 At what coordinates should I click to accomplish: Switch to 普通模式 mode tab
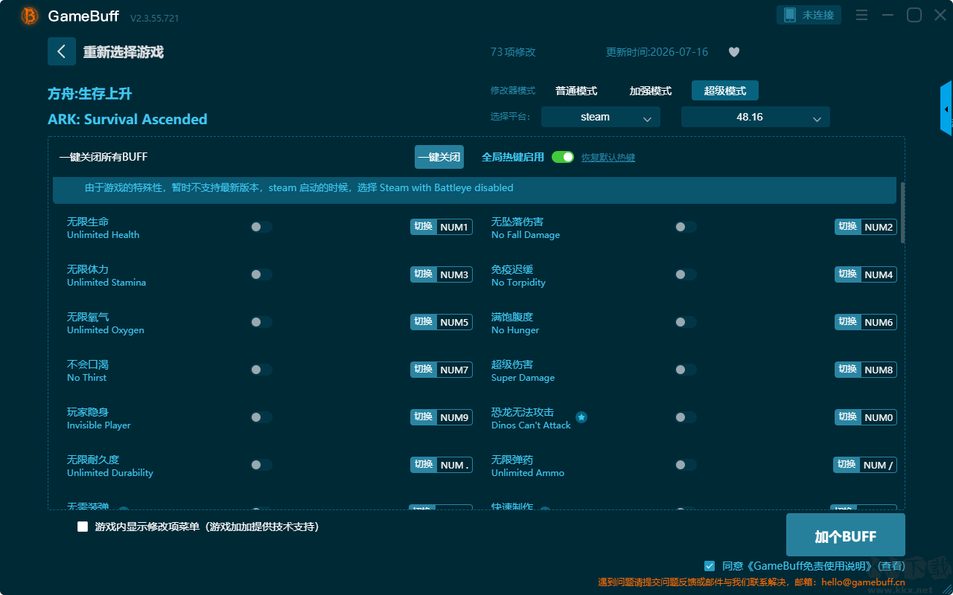(x=576, y=91)
